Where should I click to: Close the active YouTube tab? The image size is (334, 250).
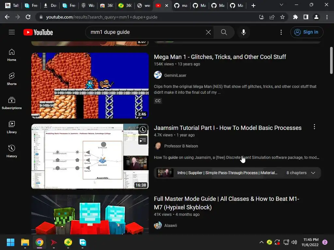coord(167,6)
